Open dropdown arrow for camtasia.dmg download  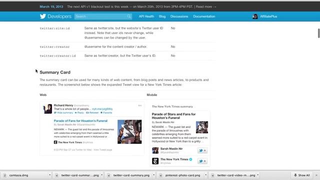tap(49, 175)
